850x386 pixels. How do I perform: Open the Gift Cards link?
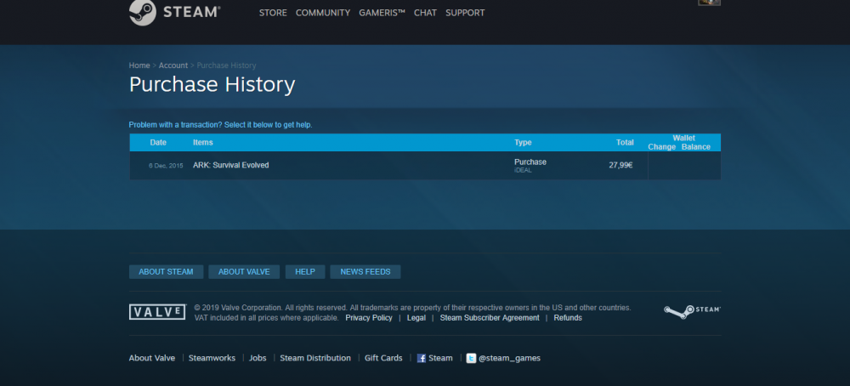(383, 358)
